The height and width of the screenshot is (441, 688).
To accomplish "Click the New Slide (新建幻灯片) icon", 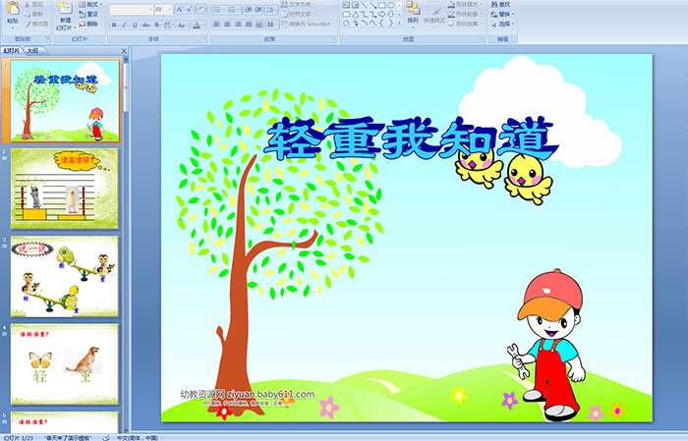I will 65,9.
